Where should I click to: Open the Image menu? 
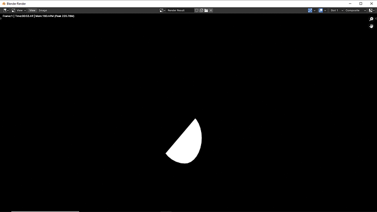[x=43, y=10]
